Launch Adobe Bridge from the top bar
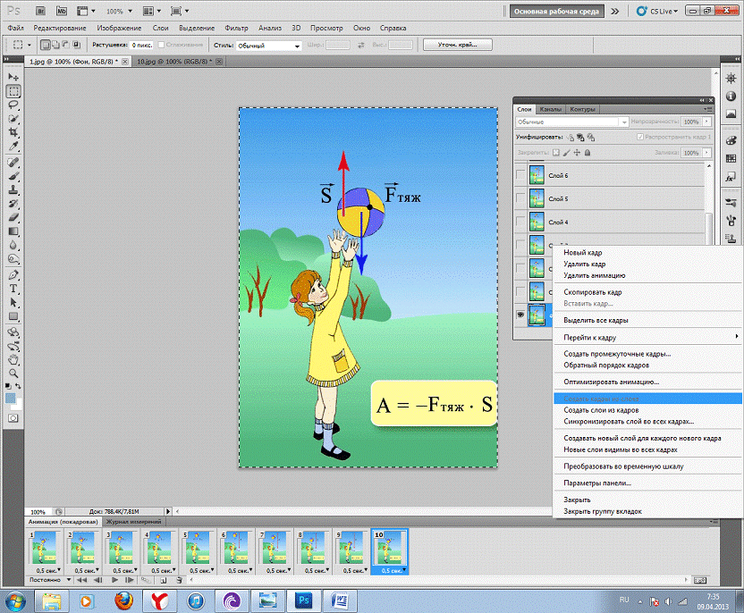The image size is (744, 613). coord(40,12)
